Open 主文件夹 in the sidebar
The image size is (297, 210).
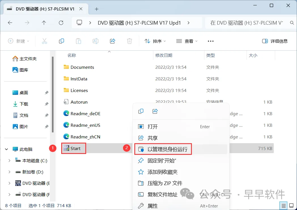point(25,59)
